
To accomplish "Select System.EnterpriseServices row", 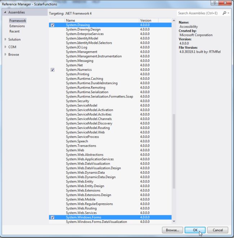I will (110, 34).
